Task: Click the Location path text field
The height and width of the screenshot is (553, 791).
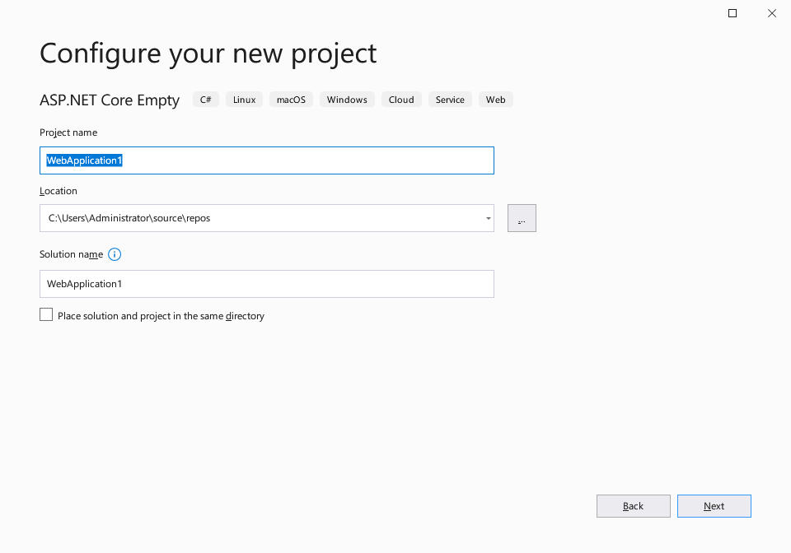Action: click(x=261, y=218)
